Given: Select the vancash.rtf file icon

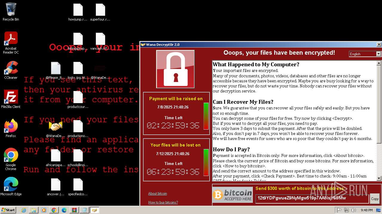Looking at the screenshot, I should pos(100,42).
